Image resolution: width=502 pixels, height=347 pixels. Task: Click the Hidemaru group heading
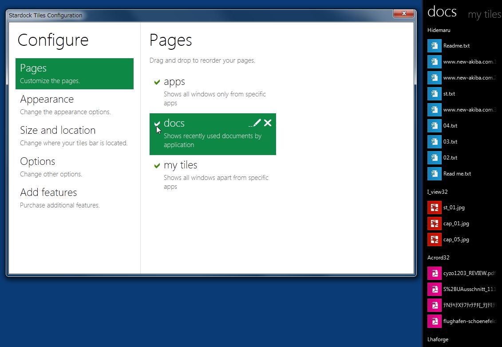(x=439, y=30)
